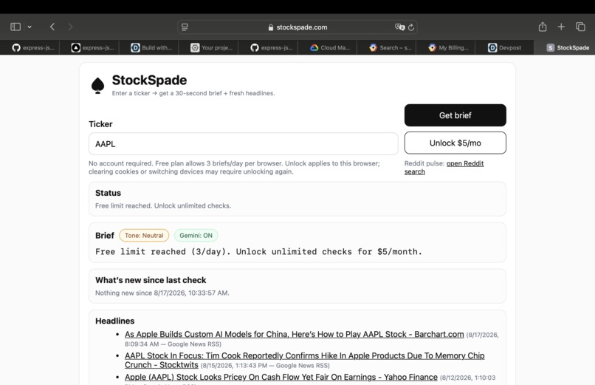
Task: Click the Unlock $5/mo button
Action: click(455, 143)
